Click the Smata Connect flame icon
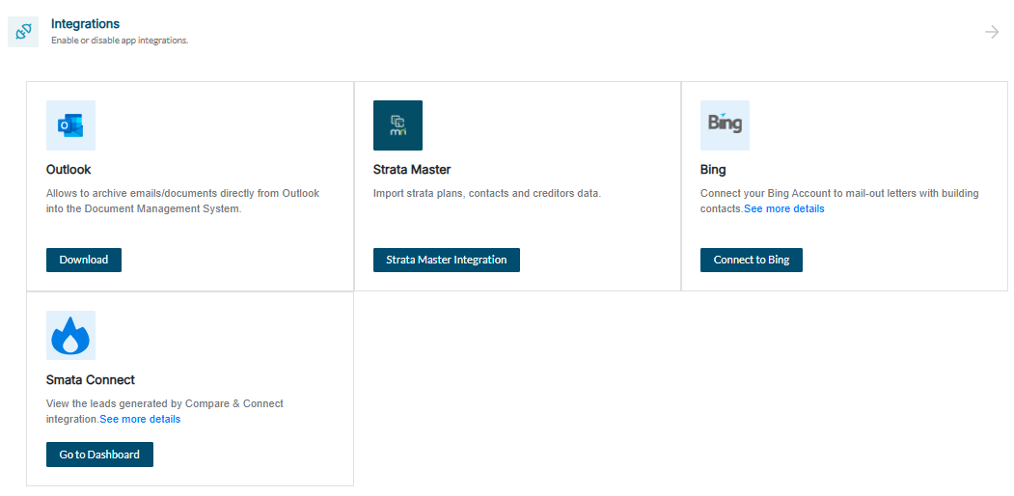The height and width of the screenshot is (496, 1014). coord(70,336)
